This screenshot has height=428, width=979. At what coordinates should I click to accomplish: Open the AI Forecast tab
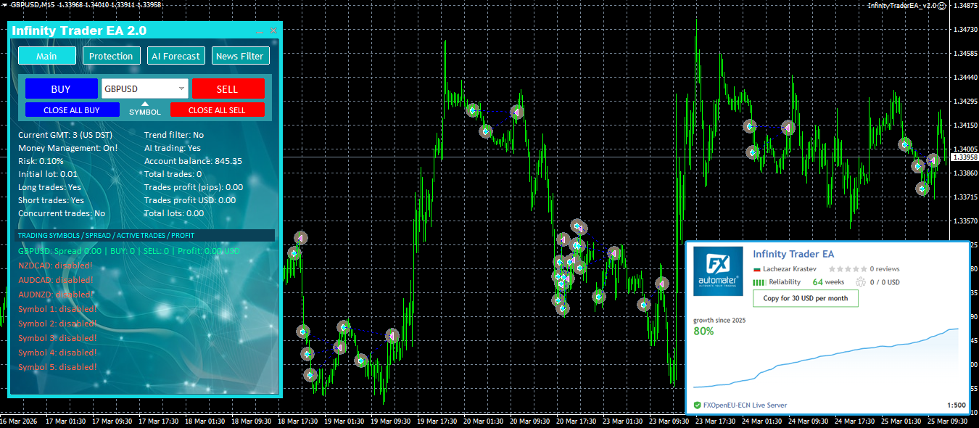click(175, 56)
